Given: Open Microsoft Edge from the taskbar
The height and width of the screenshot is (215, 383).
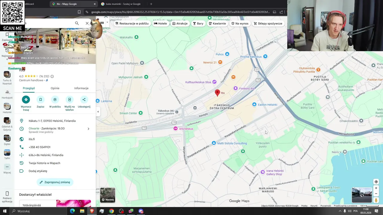Looking at the screenshot, I should pos(72,211).
